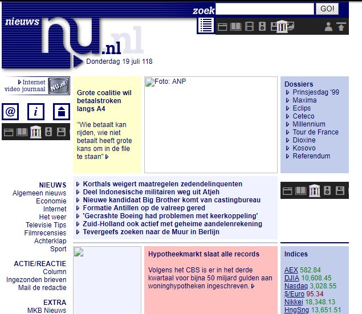The height and width of the screenshot is (314, 362).
Task: Click the speaker icon in the toolbar below Dossiers
Action: pos(327,190)
